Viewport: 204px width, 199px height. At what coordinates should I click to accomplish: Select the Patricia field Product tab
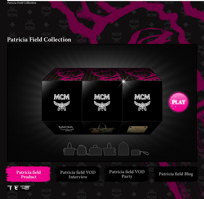(28, 174)
